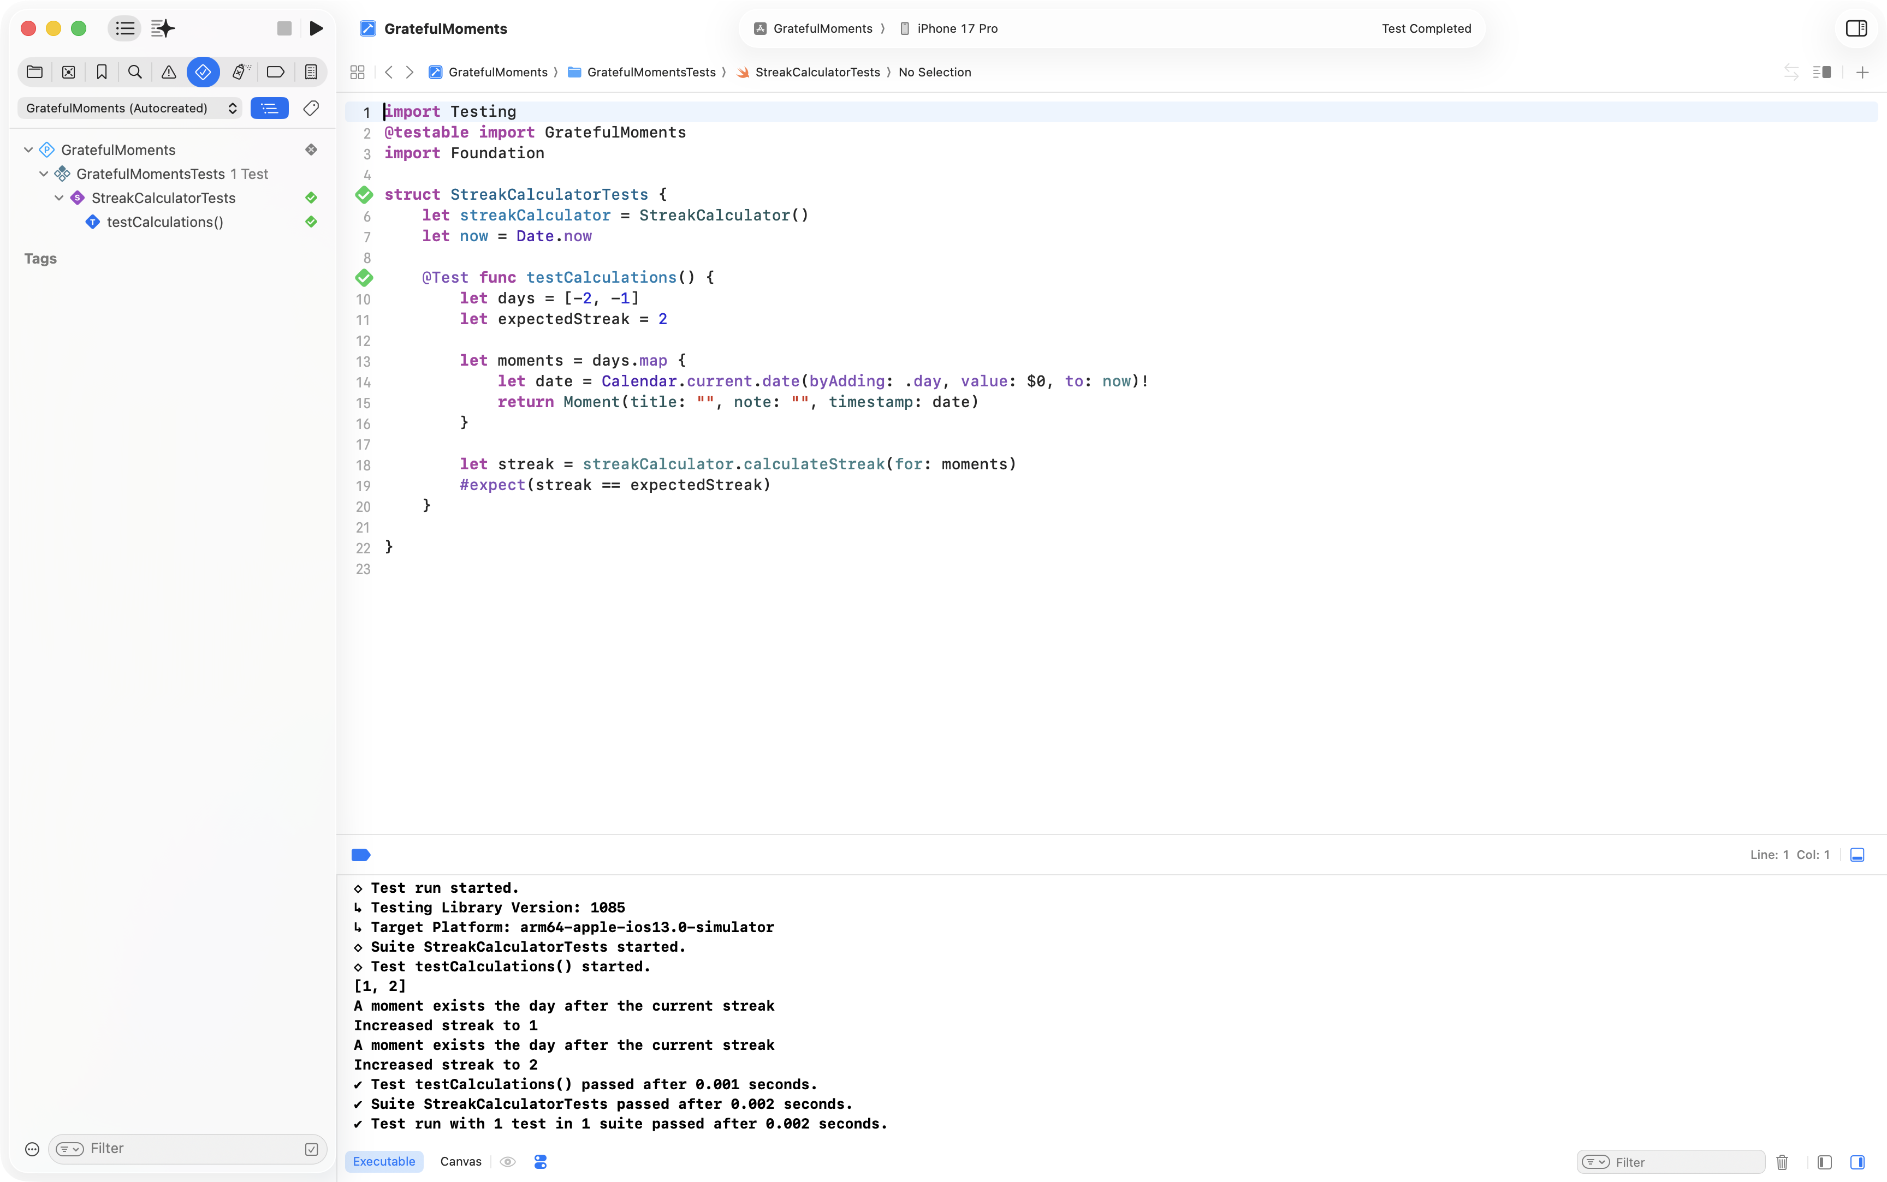Toggle the inspector panel at top right
This screenshot has height=1182, width=1887.
pyautogui.click(x=1856, y=29)
